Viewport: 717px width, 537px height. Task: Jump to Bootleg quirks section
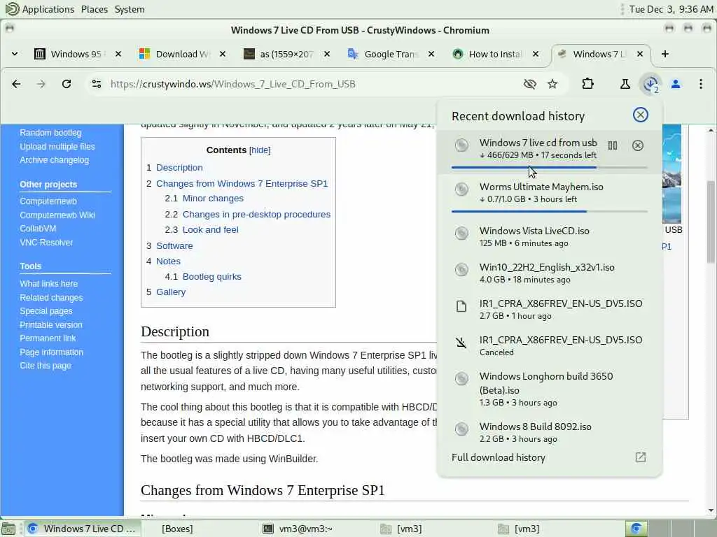coord(211,277)
